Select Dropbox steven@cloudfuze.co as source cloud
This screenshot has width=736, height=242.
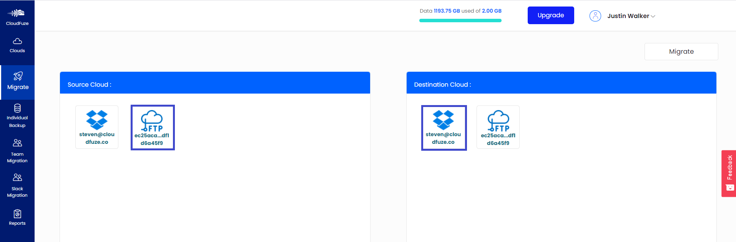tap(97, 127)
